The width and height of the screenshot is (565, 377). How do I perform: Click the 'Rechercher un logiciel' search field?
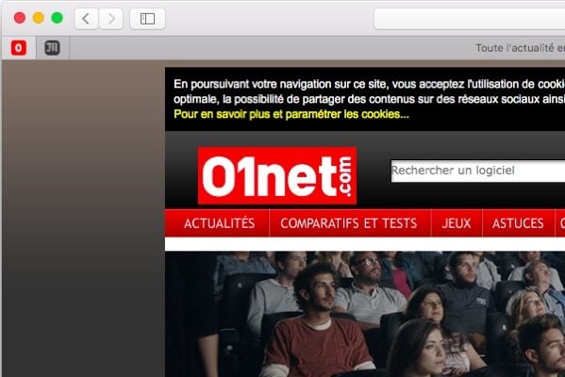[478, 171]
